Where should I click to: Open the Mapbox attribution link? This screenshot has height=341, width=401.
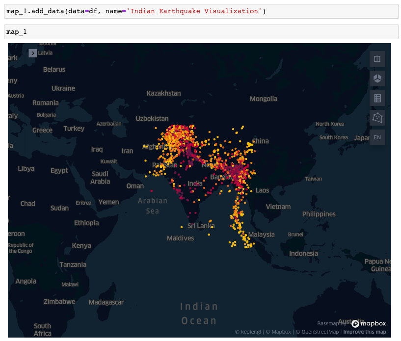pyautogui.click(x=278, y=332)
